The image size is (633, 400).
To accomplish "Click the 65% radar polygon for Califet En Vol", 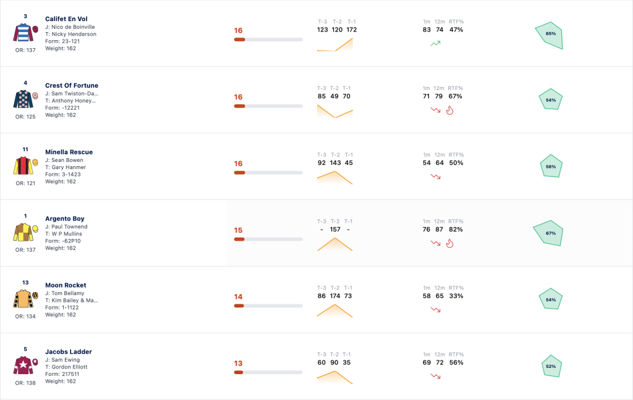I will point(550,35).
